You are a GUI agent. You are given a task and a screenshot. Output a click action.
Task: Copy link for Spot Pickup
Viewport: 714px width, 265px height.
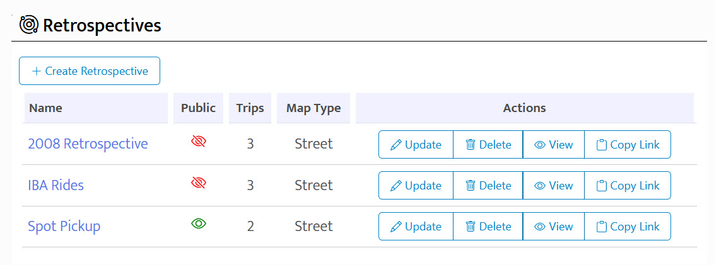pos(628,227)
